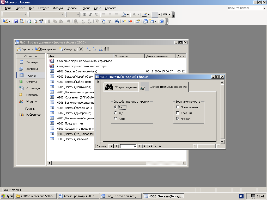Open the font name combo box
The image size is (267, 200).
[47, 15]
